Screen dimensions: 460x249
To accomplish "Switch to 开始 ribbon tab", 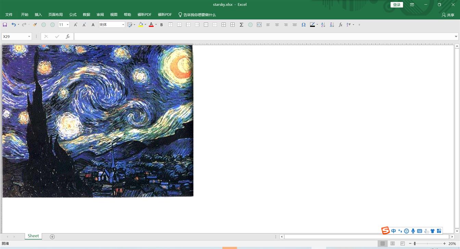I will 25,15.
